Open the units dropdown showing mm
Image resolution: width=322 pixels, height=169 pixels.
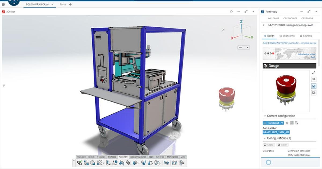[244, 47]
